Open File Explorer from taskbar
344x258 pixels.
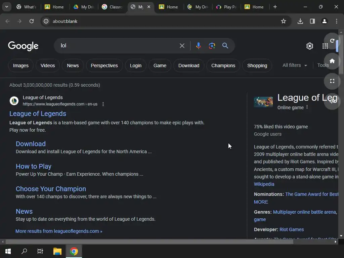tap(57, 251)
